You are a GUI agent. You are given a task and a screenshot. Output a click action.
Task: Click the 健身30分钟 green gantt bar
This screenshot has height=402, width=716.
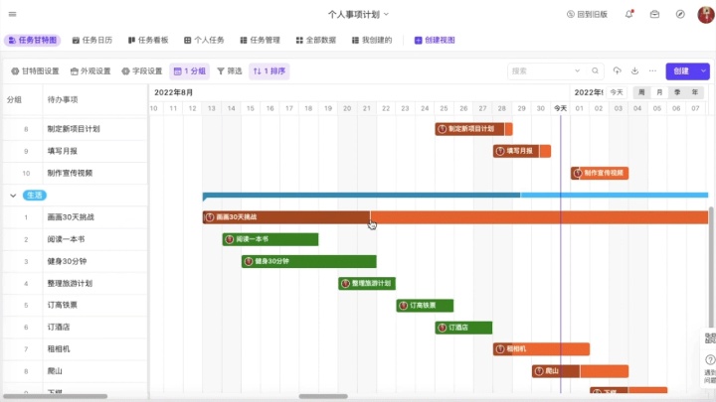click(x=309, y=261)
